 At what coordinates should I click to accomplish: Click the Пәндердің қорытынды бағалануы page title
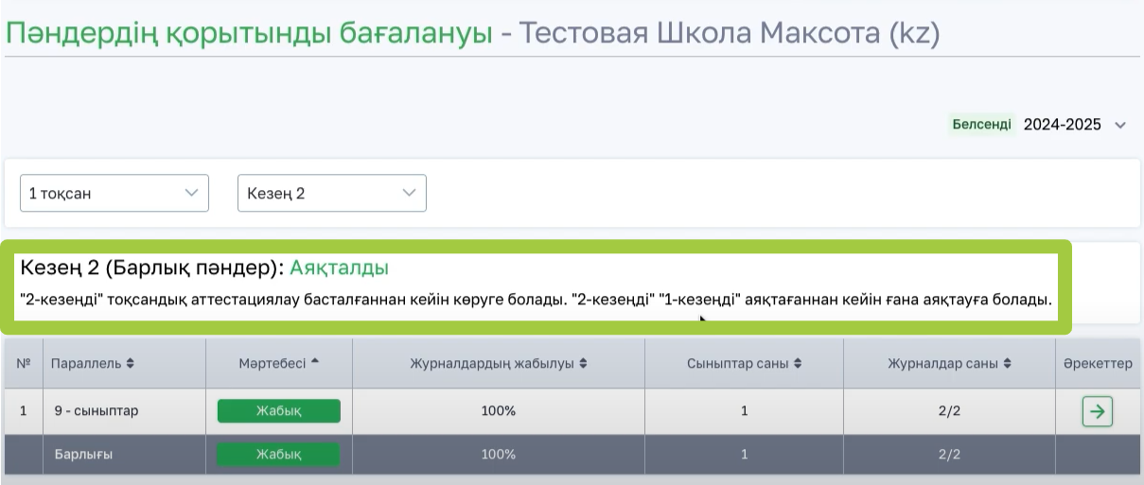click(x=250, y=34)
